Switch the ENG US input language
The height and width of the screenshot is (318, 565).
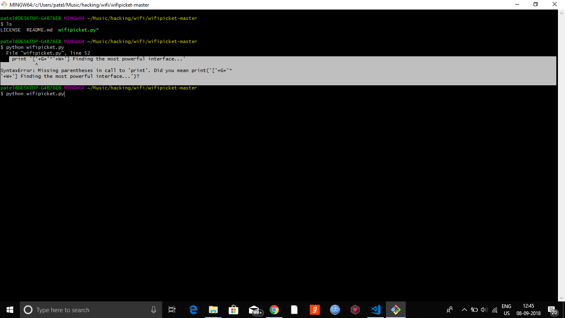(506, 310)
